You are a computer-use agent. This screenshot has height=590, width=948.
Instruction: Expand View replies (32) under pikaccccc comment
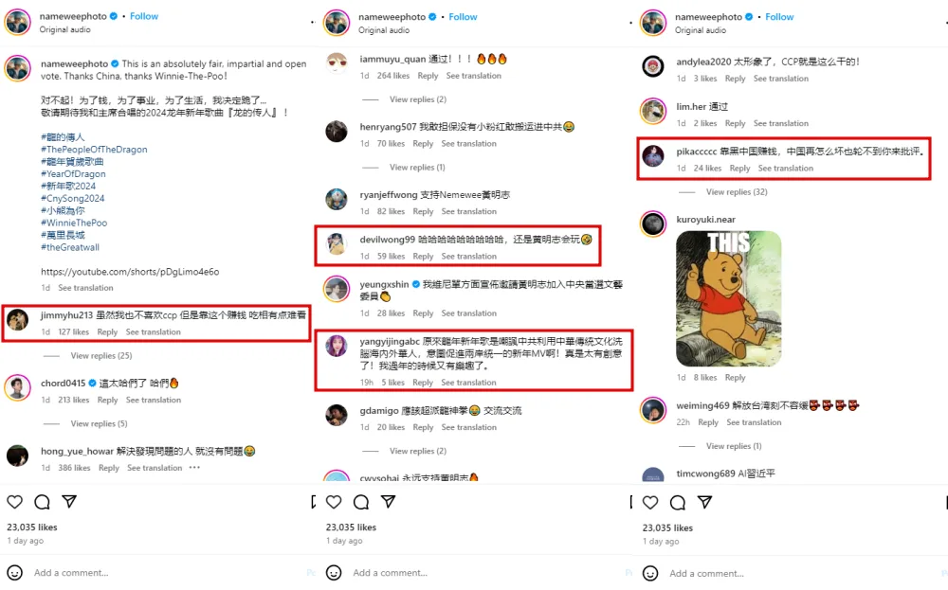coord(737,192)
